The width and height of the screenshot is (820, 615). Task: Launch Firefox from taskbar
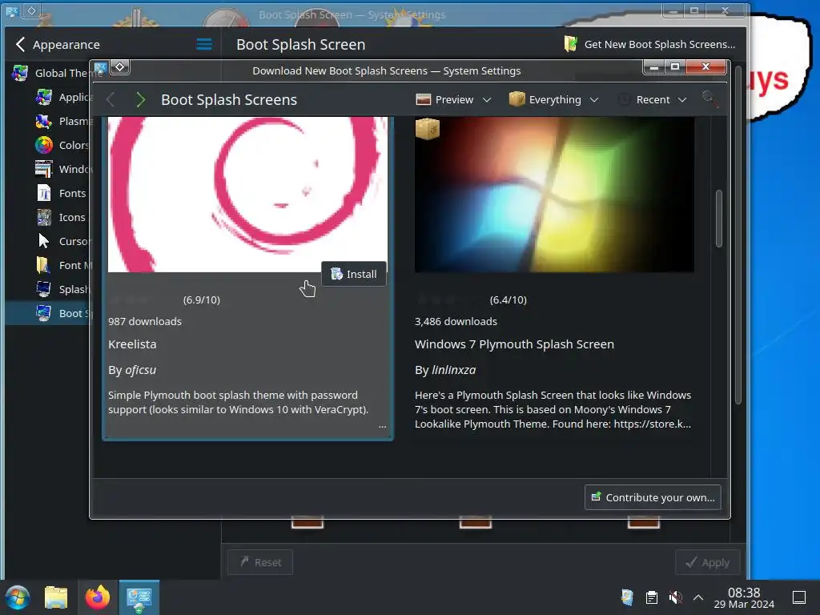97,597
